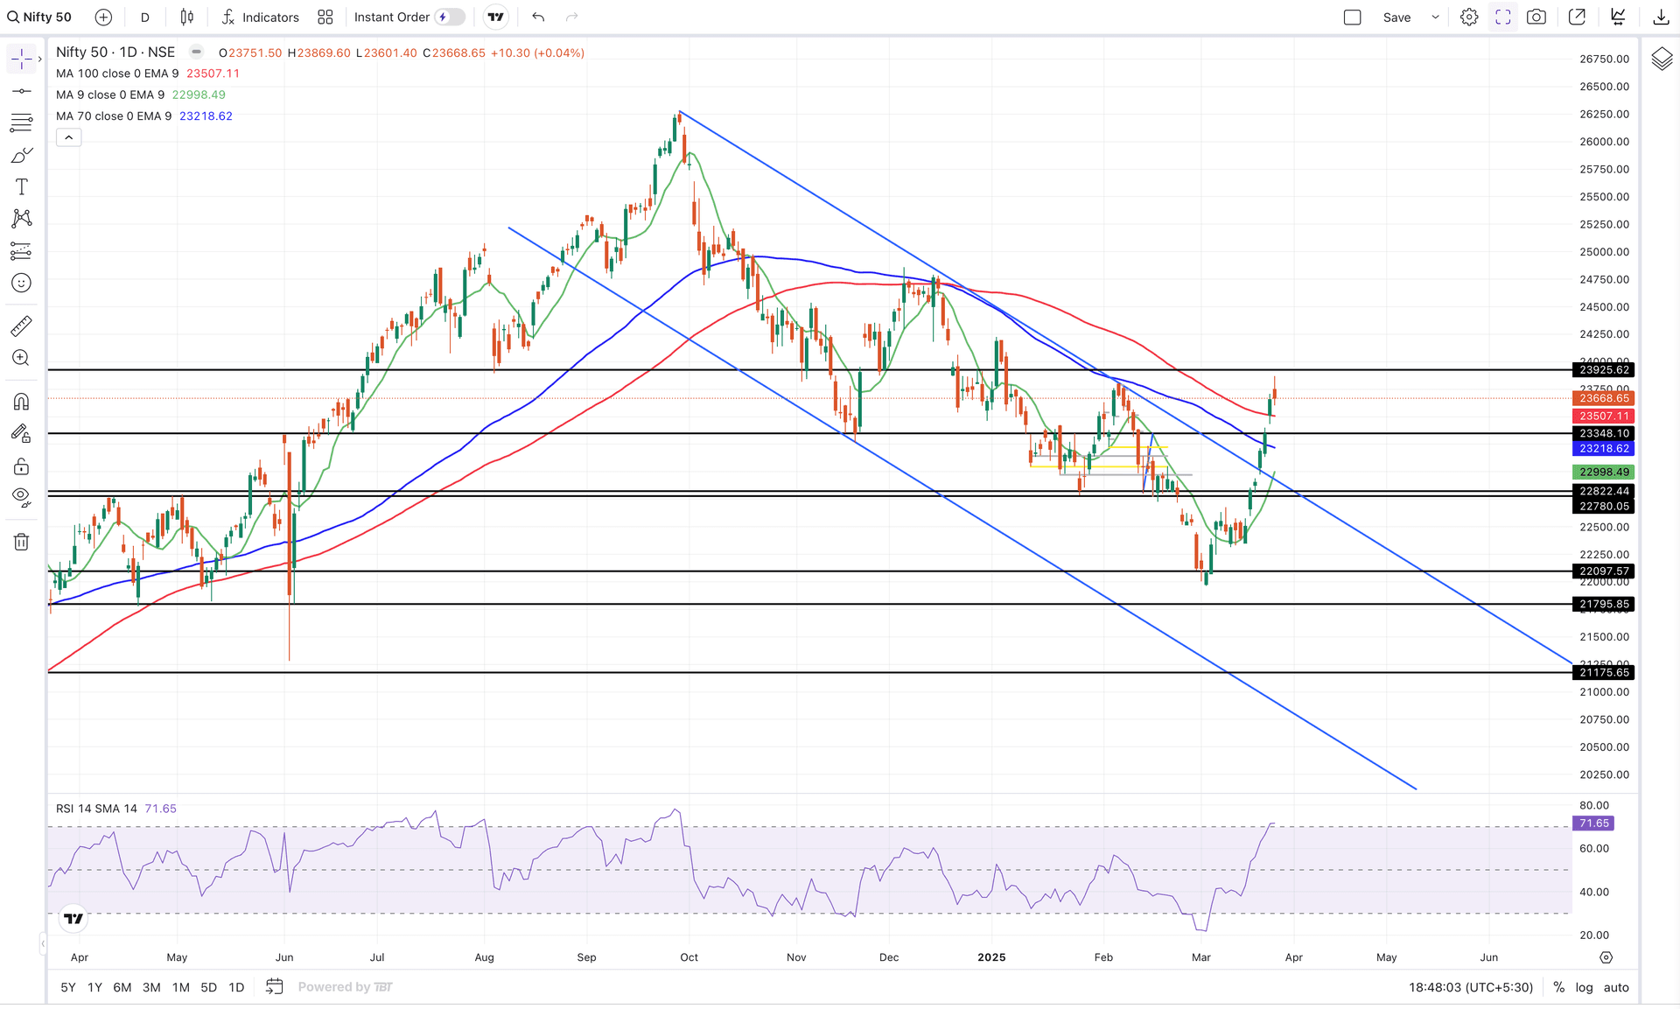Follow the Powered by TradingView link
This screenshot has width=1680, height=1009.
[345, 987]
